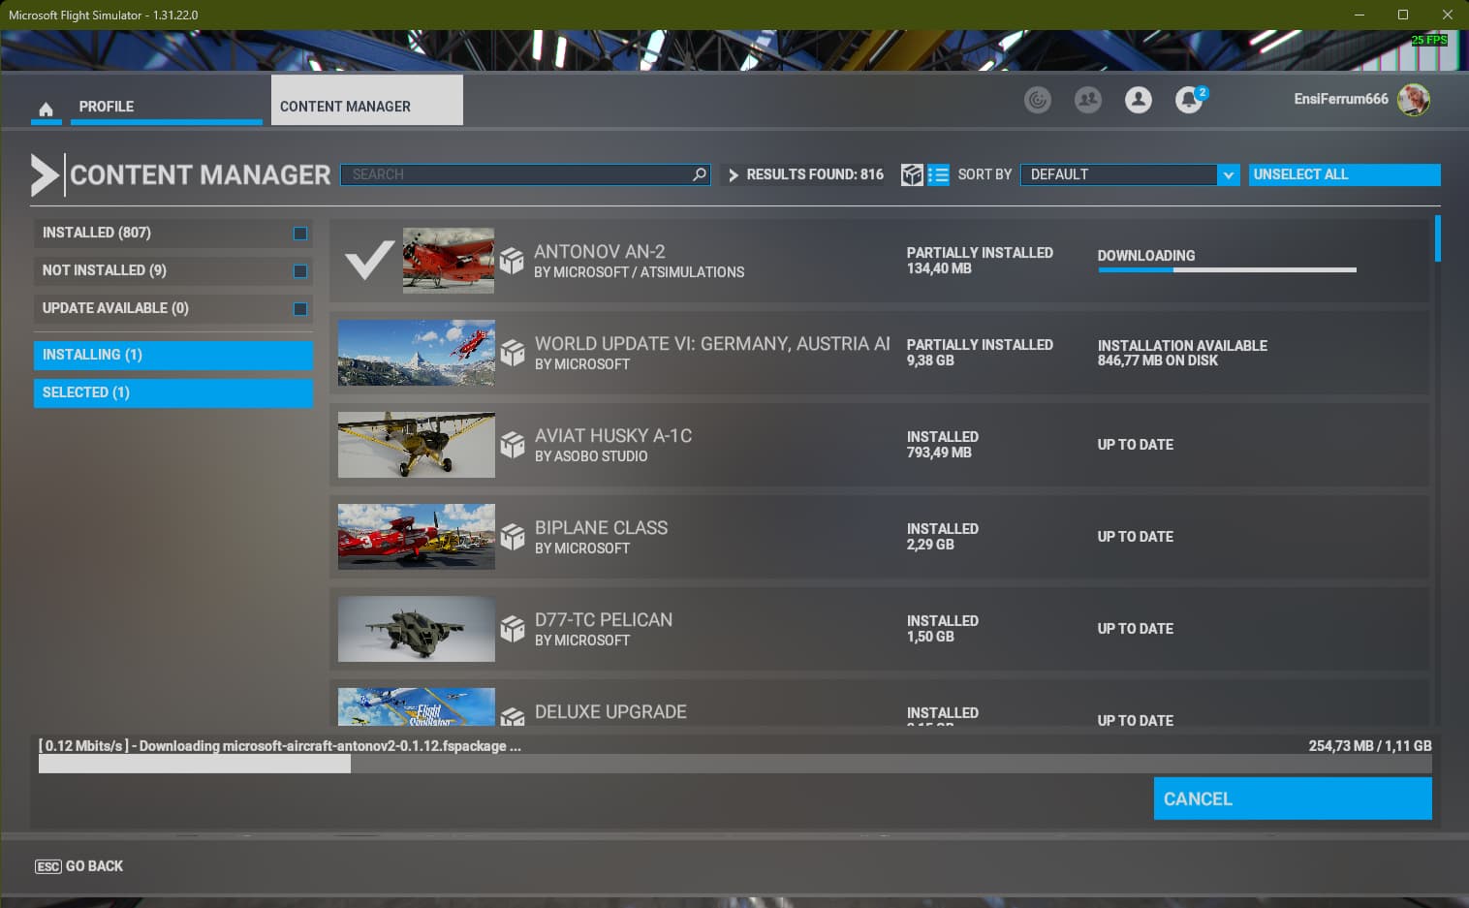Click BY ASOBO STUDIO publisher text
Screen dimensions: 1469x908
591,456
